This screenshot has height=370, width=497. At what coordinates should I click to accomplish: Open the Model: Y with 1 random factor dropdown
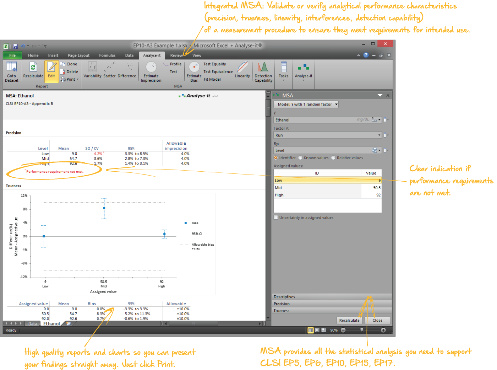pos(306,104)
